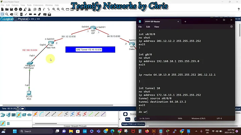Select the Draw Freeform tool
This screenshot has height=135, width=241.
39,14
